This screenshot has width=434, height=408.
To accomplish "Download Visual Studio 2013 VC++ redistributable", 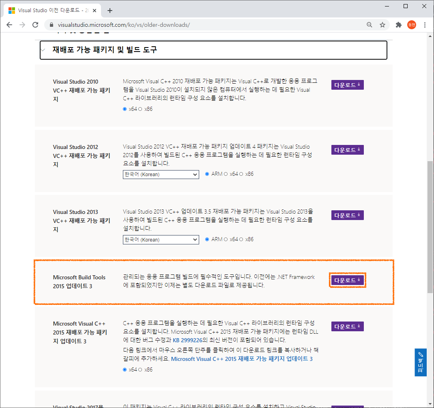I will tap(347, 215).
